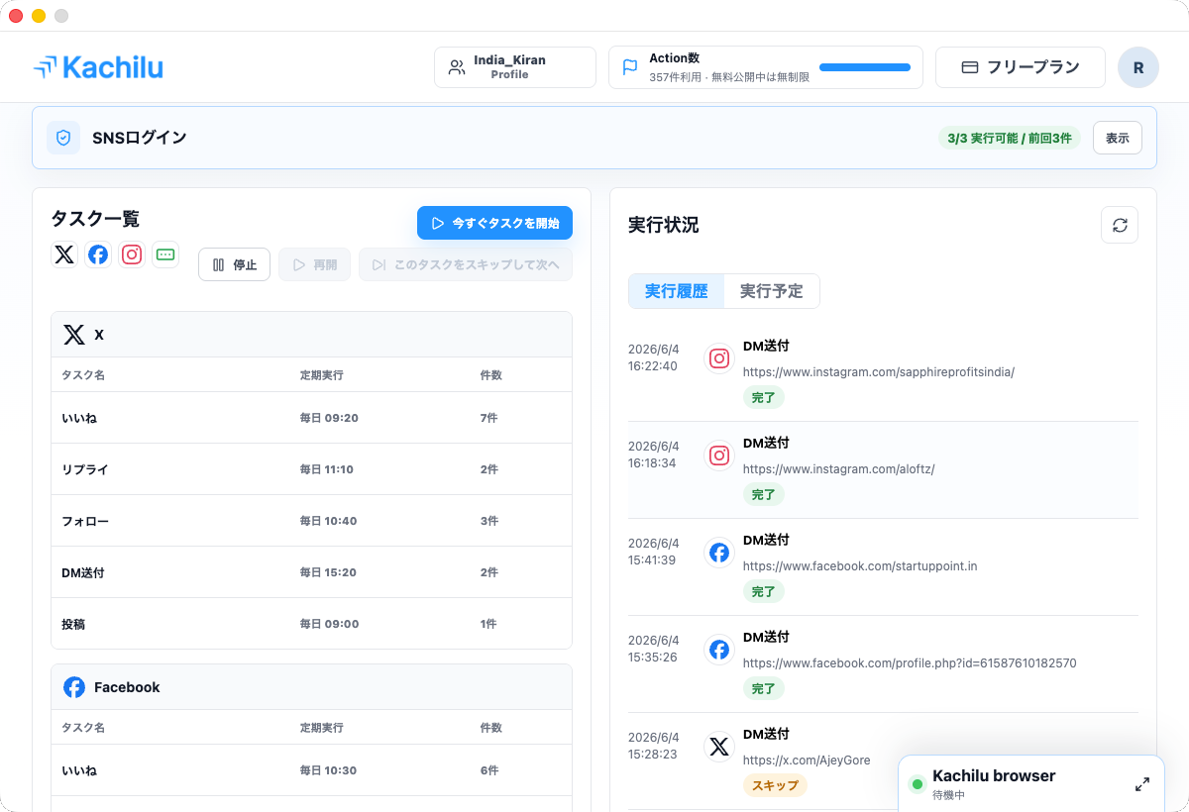Screen dimensions: 1189x812
Task: Click Facebook icon for profile.php entry
Action: (x=719, y=650)
